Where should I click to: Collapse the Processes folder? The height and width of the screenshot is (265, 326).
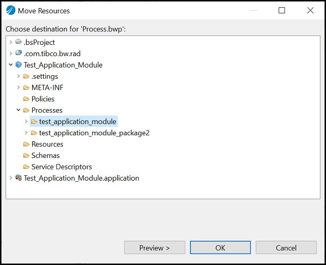[x=18, y=110]
